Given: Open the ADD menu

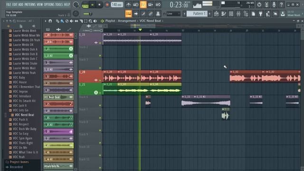Looking at the screenshot, I should (21, 4).
